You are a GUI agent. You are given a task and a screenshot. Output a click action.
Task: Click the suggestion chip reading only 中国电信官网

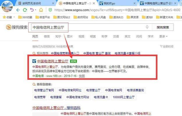(114, 90)
